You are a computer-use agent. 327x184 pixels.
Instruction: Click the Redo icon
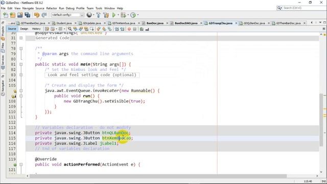point(44,15)
